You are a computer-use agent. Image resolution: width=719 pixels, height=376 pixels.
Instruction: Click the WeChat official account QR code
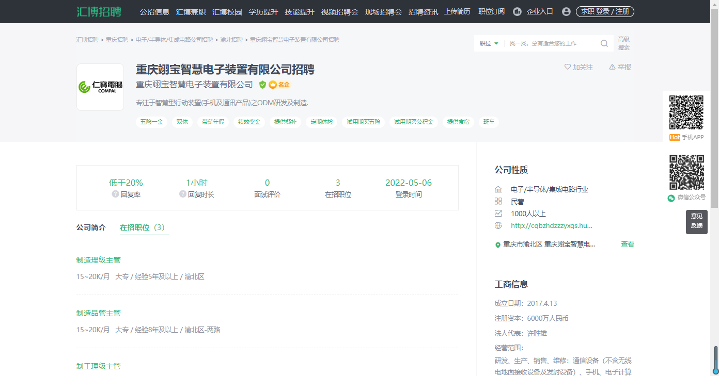click(686, 172)
